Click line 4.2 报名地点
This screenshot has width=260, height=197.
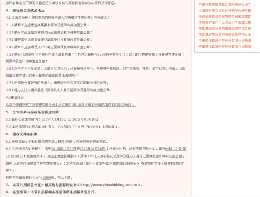tap(15, 97)
